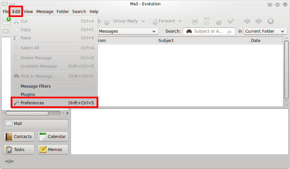Open the Messages show filter dropdown
This screenshot has height=169, width=290.
click(128, 31)
